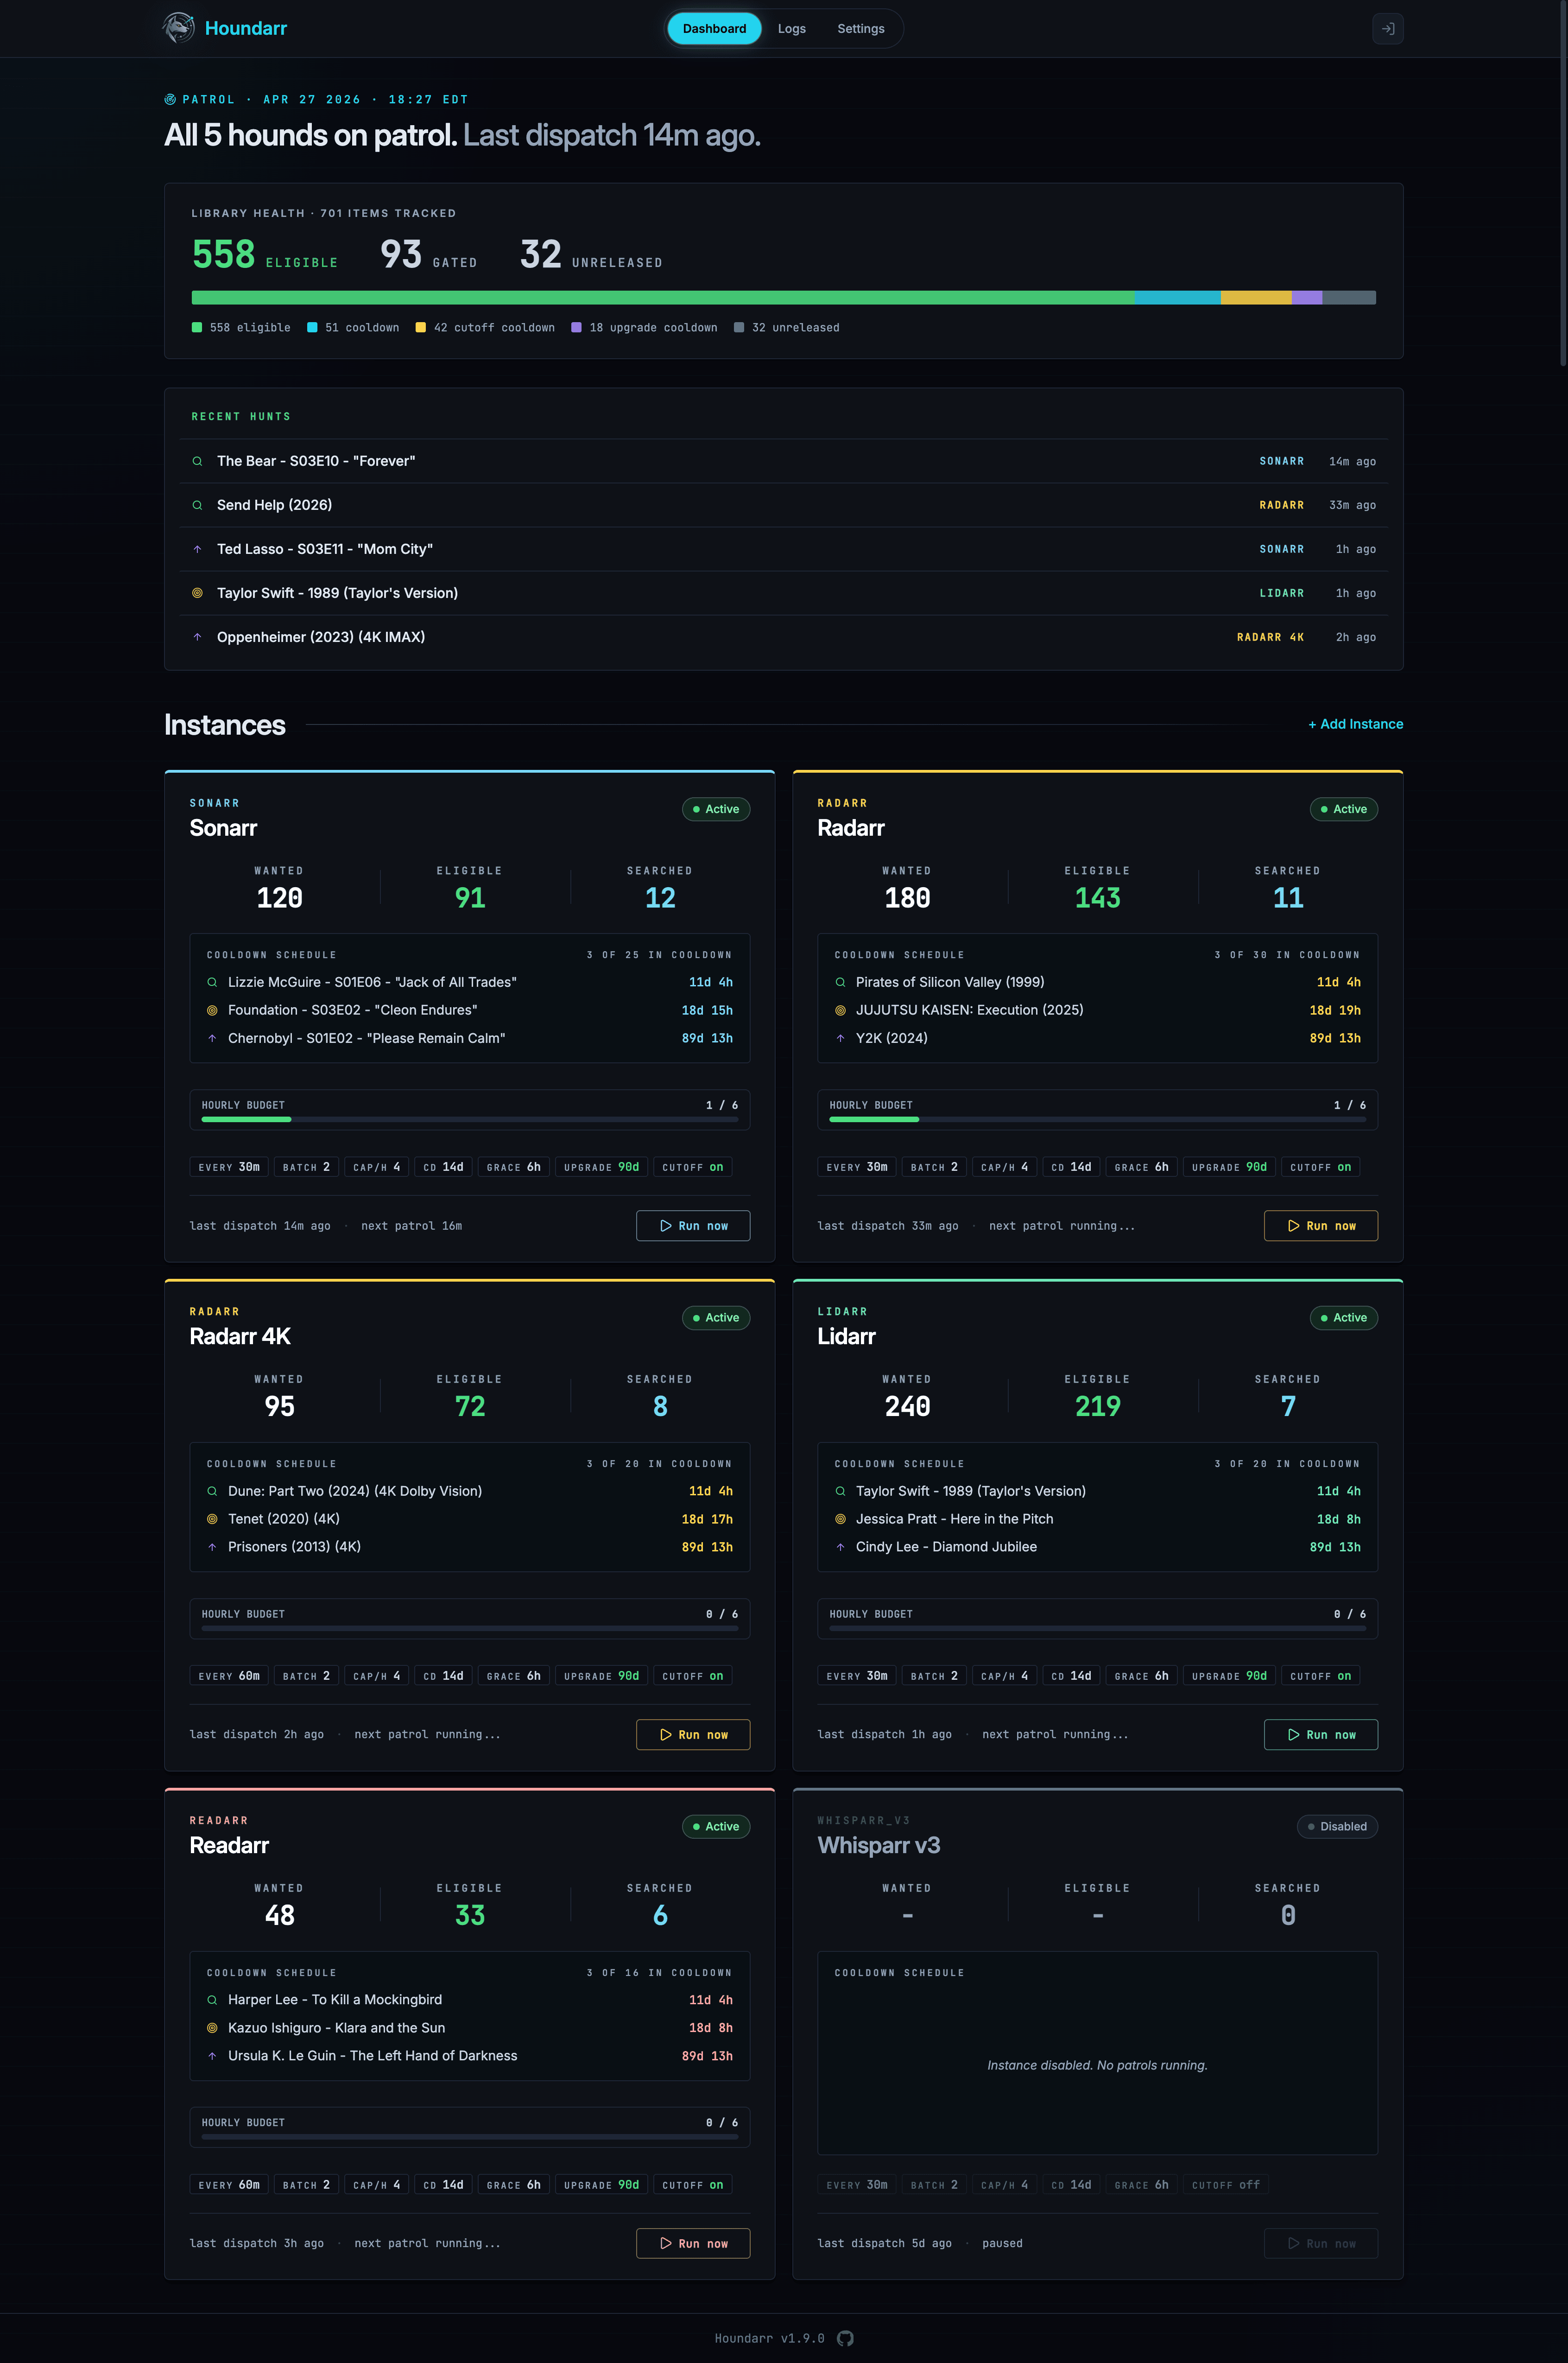Click Run now on the Sonarr card
The image size is (1568, 2363).
(x=693, y=1226)
